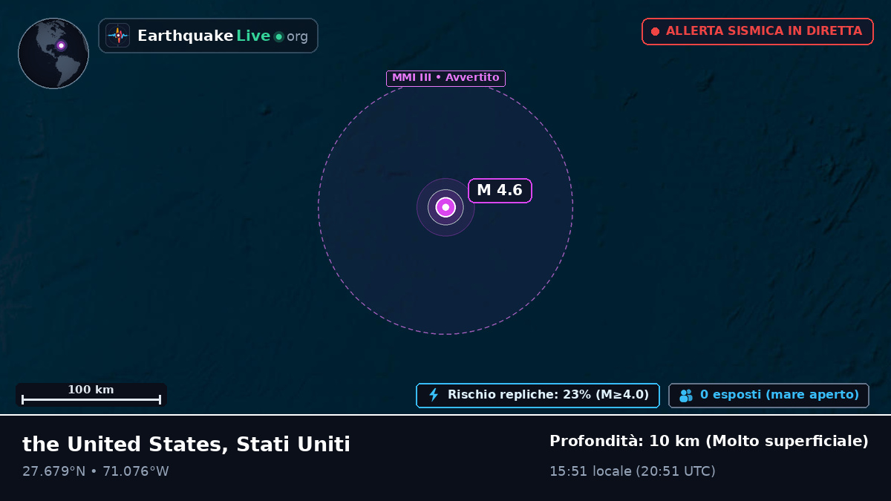The width and height of the screenshot is (891, 501).
Task: Click the green live indicator dot
Action: click(278, 36)
